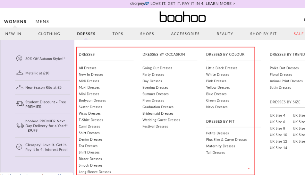Choose UK Size 14 dresses
The width and height of the screenshot is (305, 175).
(x=278, y=148)
